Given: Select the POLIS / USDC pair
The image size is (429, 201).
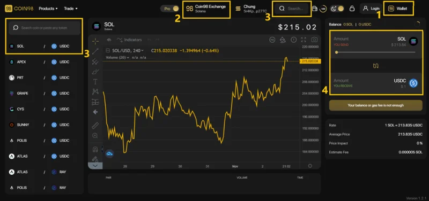Looking at the screenshot, I should [x=44, y=141].
